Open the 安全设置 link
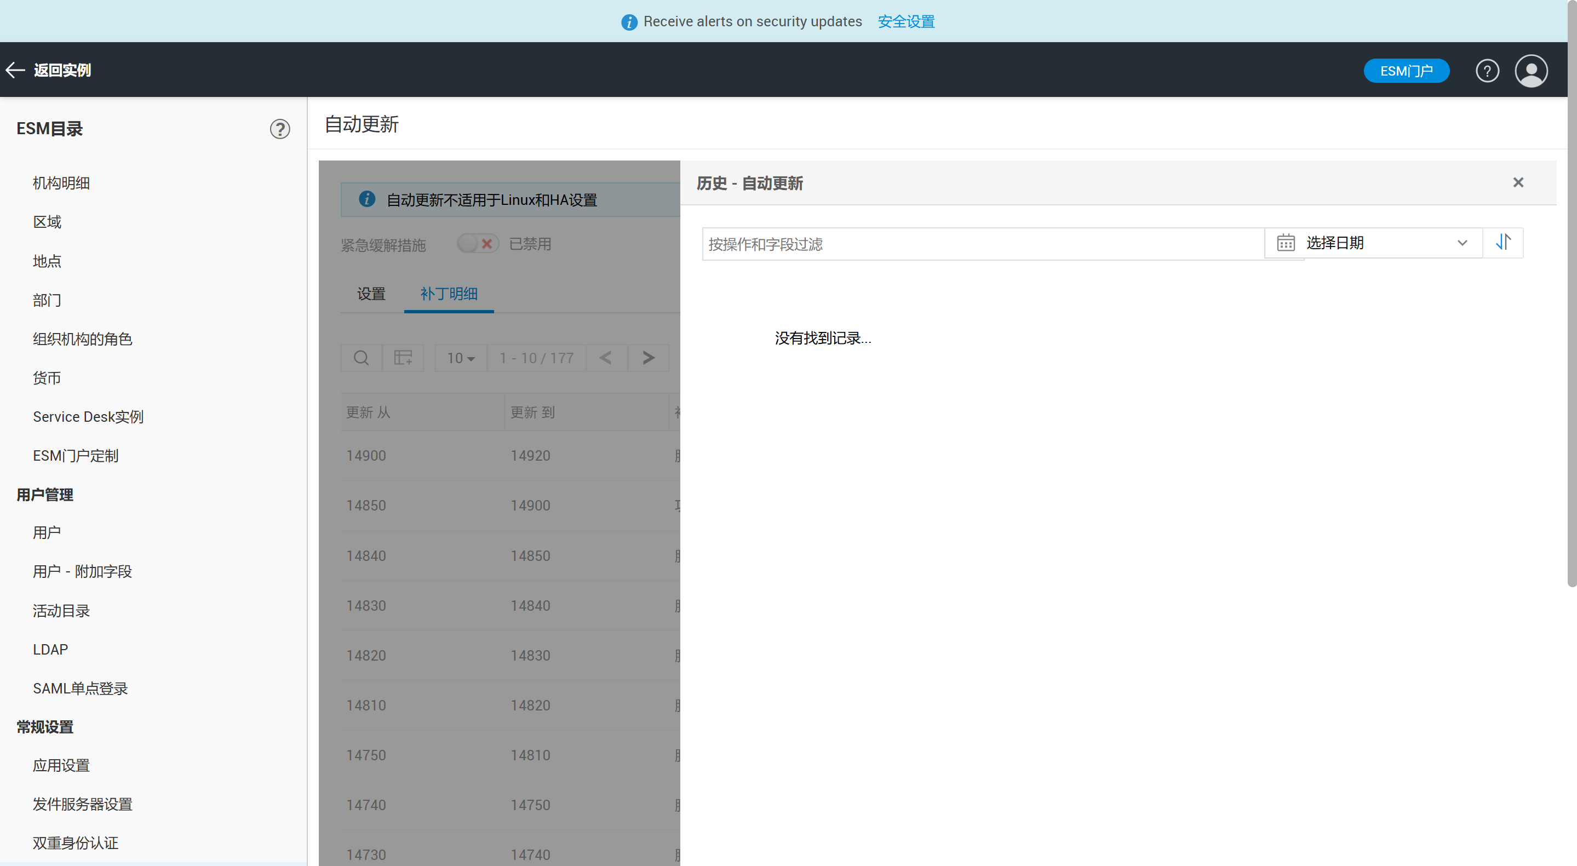This screenshot has width=1577, height=866. coord(905,21)
